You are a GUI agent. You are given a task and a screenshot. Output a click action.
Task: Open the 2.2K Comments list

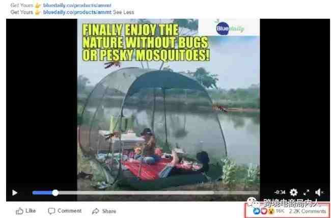click(x=308, y=211)
